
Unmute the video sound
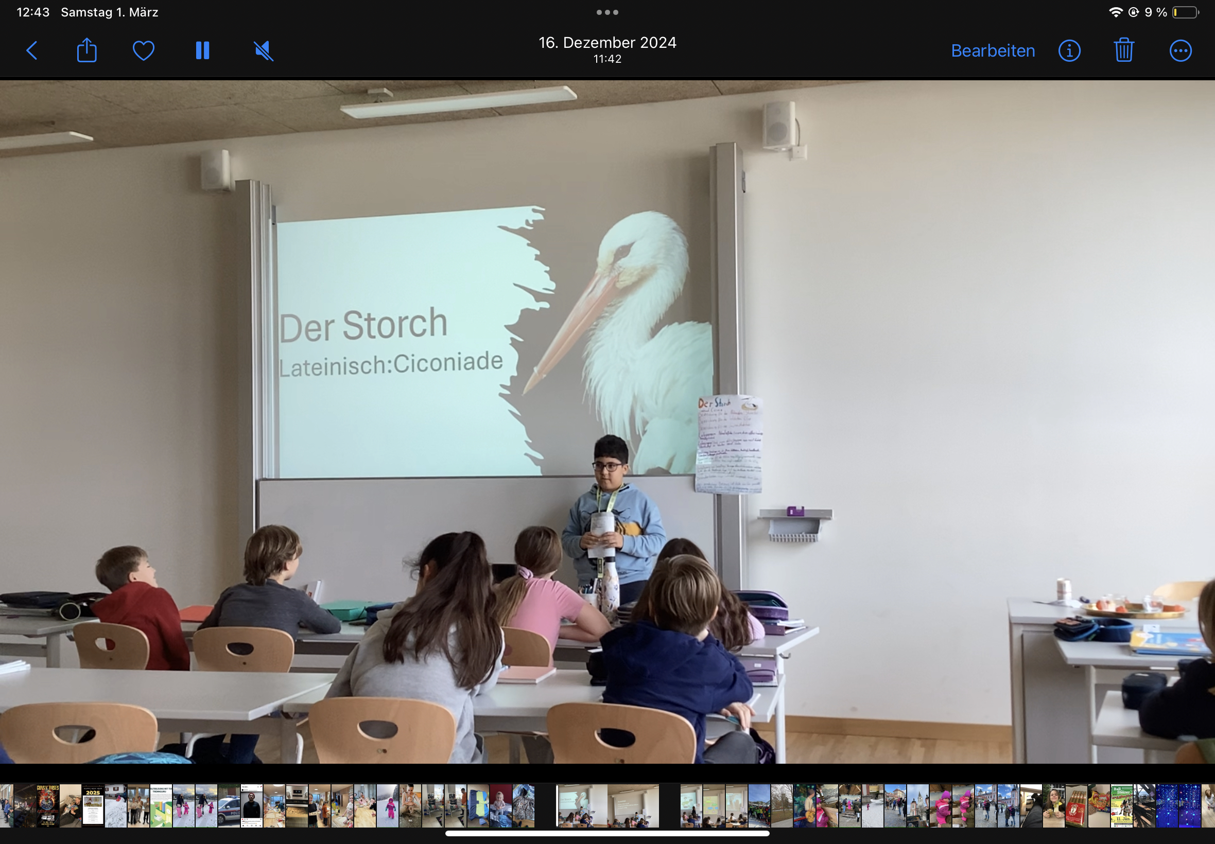pyautogui.click(x=264, y=51)
